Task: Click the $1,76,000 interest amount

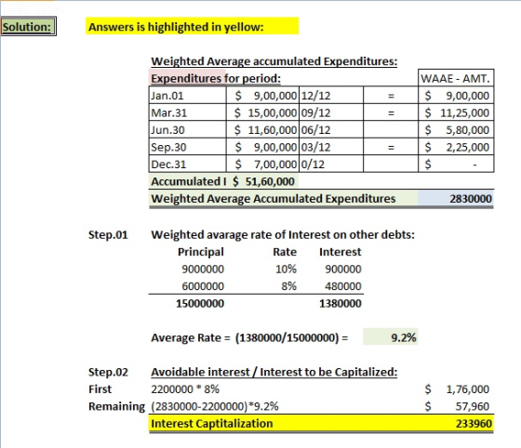Action: click(x=457, y=389)
